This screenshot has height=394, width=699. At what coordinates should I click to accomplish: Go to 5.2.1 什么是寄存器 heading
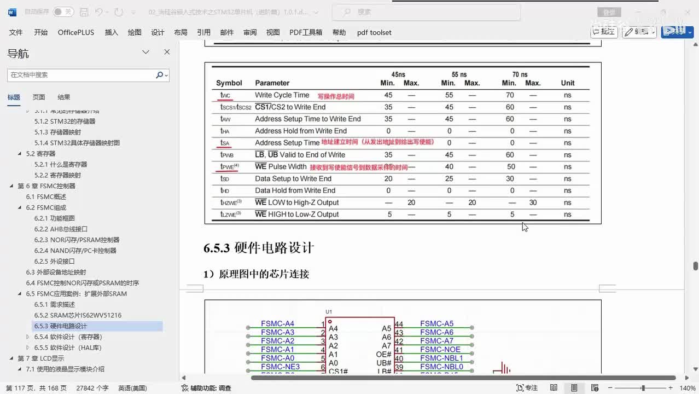point(61,164)
